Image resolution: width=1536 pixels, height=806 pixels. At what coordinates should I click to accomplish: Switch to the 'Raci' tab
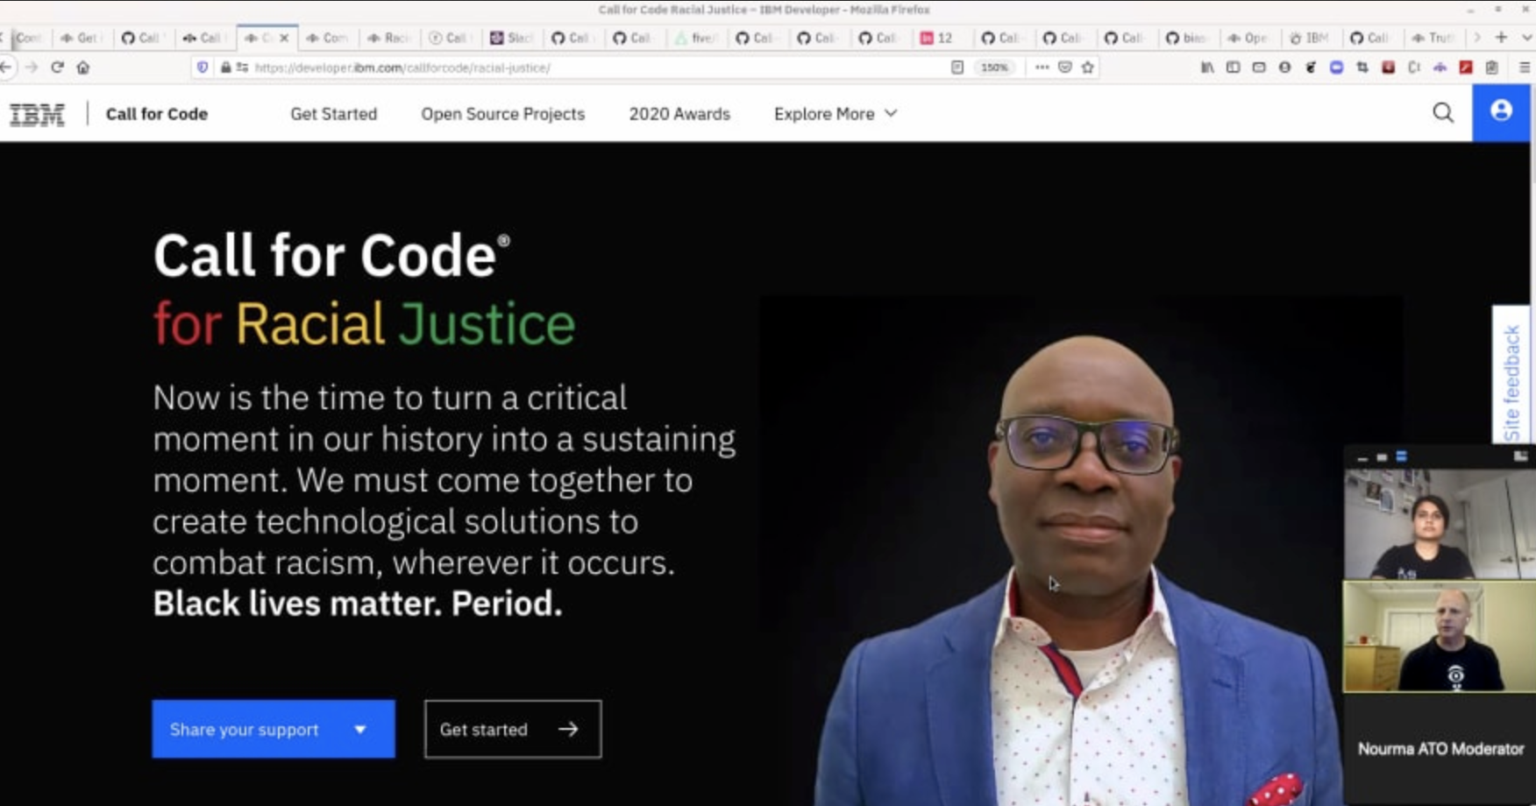click(388, 38)
